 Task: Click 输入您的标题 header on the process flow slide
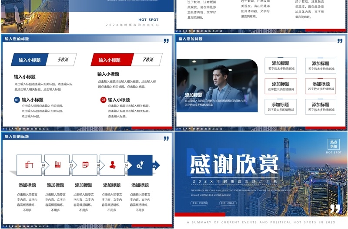coord(17,137)
